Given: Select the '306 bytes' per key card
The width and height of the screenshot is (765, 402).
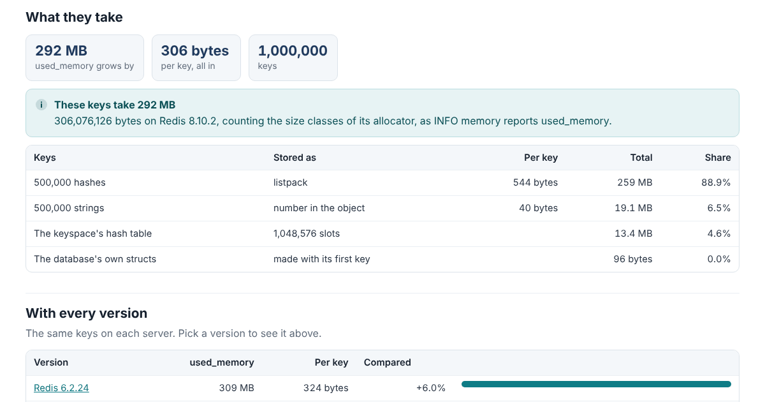Looking at the screenshot, I should 196,57.
